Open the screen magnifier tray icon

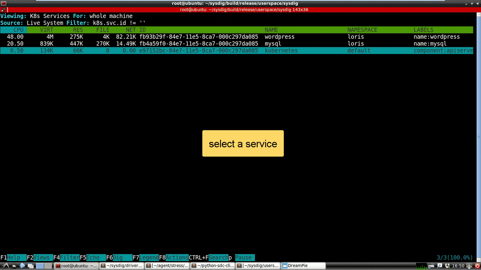click(x=439, y=265)
